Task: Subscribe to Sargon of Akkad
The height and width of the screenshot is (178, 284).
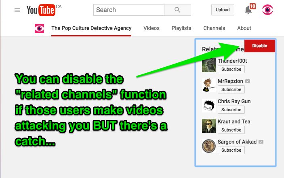Action: pos(231,150)
